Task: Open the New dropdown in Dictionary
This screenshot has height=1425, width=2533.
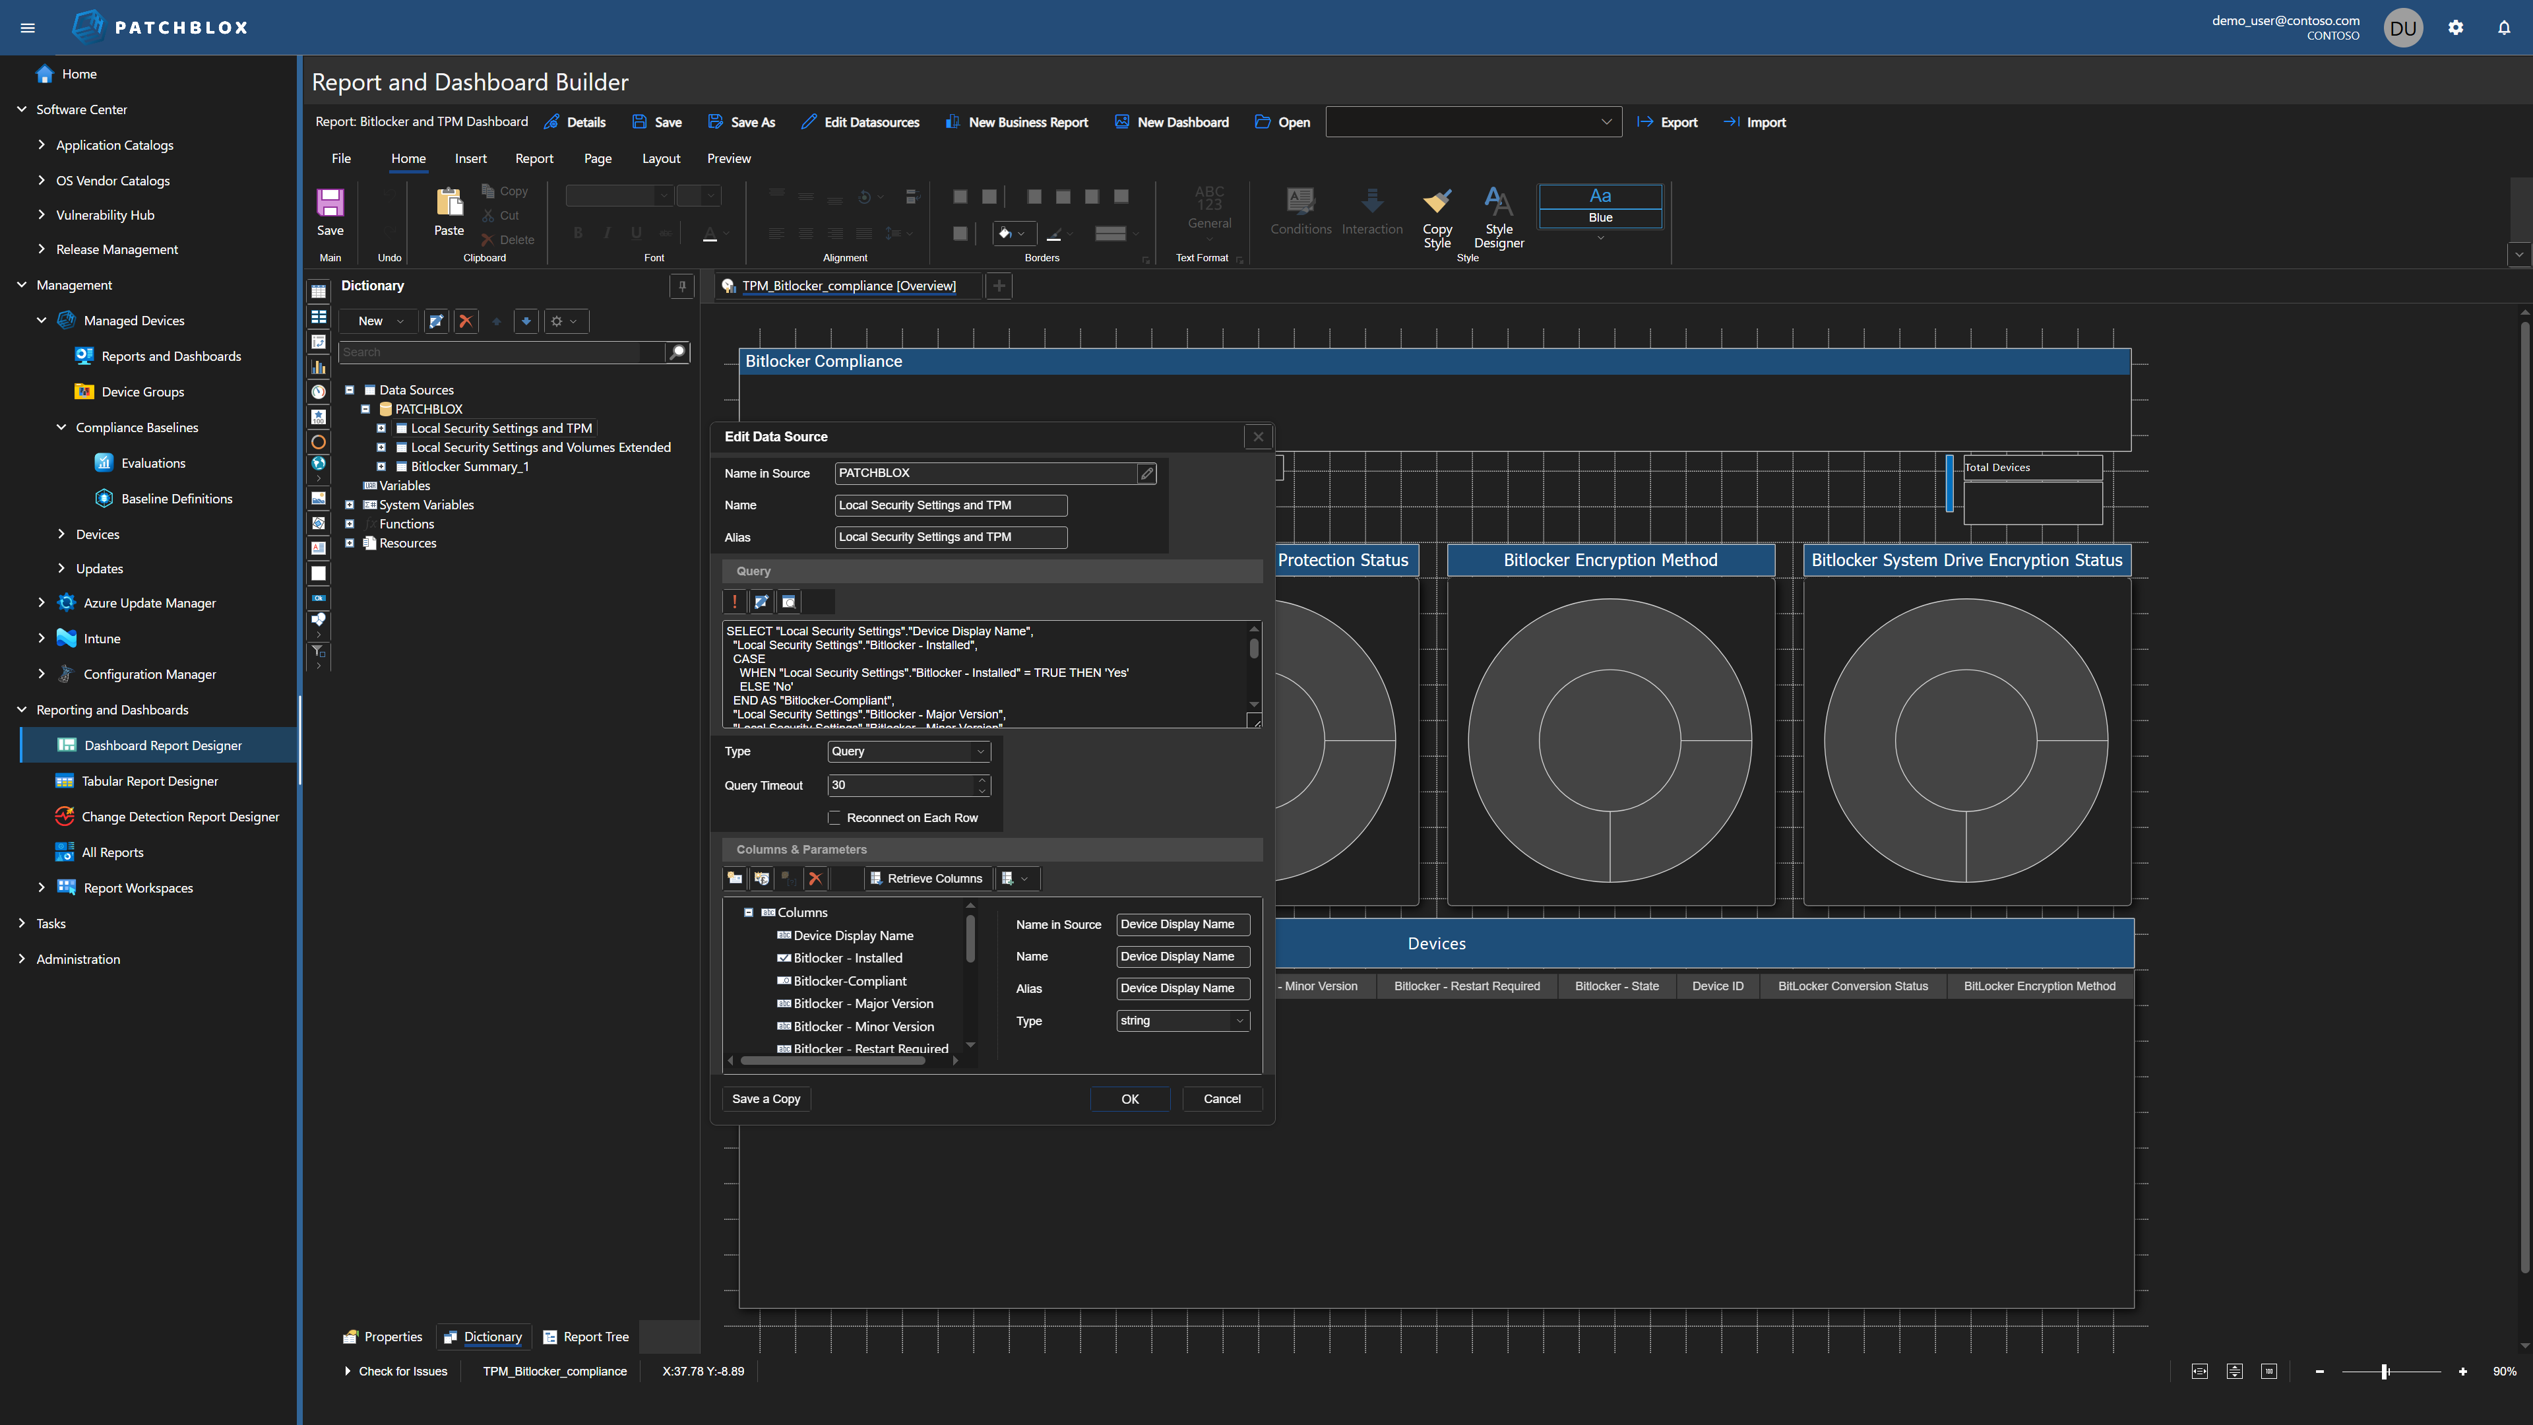Action: coord(377,321)
